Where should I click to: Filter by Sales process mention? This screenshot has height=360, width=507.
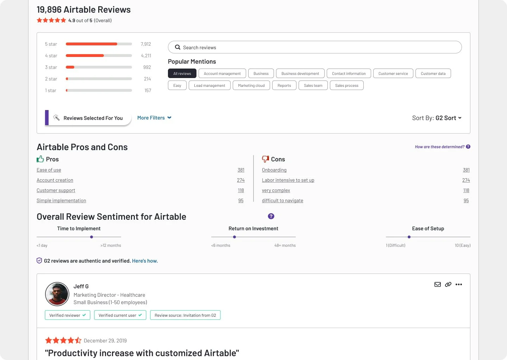347,85
